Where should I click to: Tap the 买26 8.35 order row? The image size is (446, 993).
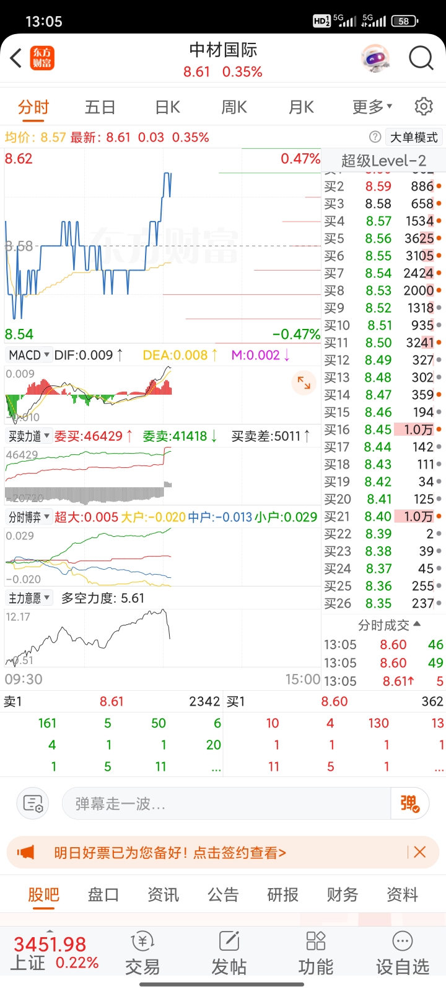point(383,603)
